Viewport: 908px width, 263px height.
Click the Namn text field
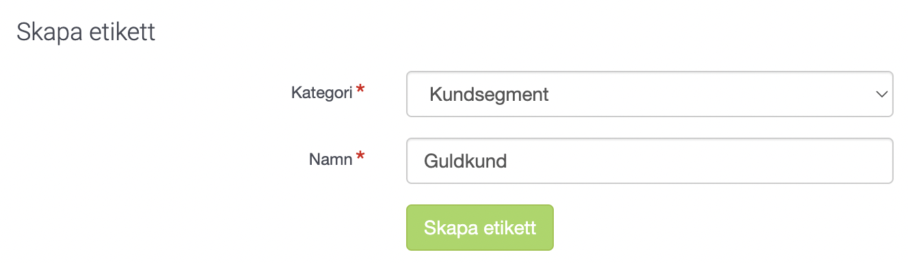click(650, 161)
